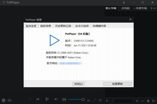Open preferences via the gear icon

[3, 100]
